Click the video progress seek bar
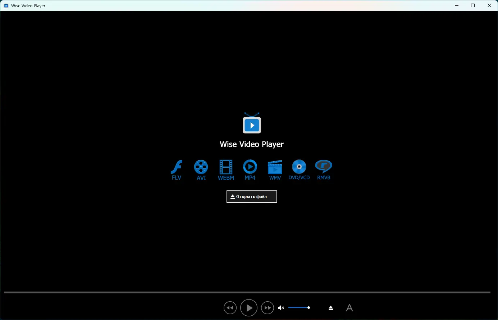Viewport: 498px width, 320px height. click(x=247, y=292)
